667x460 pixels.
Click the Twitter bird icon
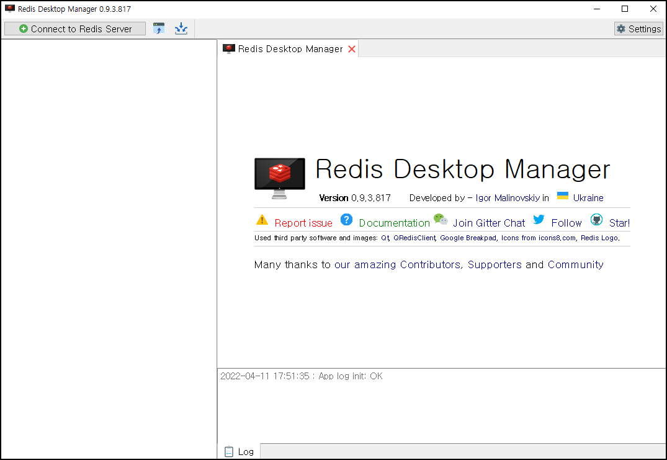pyautogui.click(x=539, y=220)
